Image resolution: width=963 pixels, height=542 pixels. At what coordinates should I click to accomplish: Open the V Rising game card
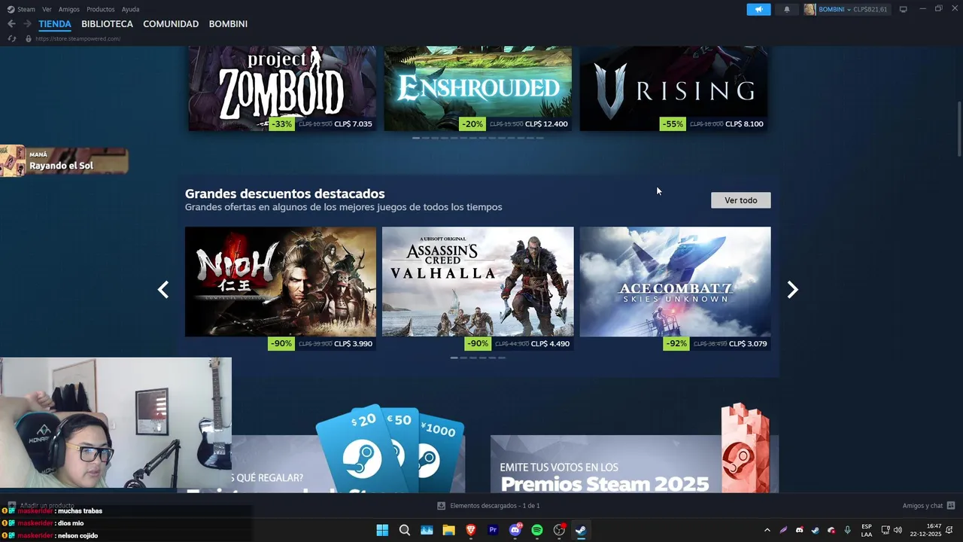point(673,88)
